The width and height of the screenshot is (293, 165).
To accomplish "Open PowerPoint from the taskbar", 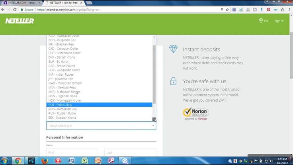I will tap(98, 161).
